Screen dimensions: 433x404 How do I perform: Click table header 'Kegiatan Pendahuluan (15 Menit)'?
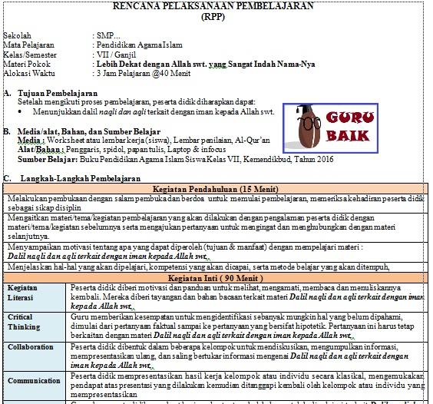pos(216,189)
